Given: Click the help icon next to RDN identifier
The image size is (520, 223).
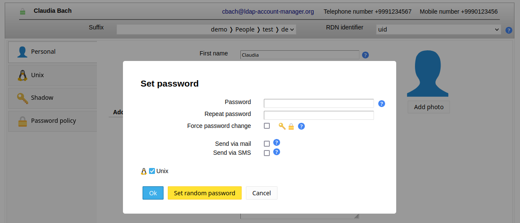Looking at the screenshot, I should 508,30.
